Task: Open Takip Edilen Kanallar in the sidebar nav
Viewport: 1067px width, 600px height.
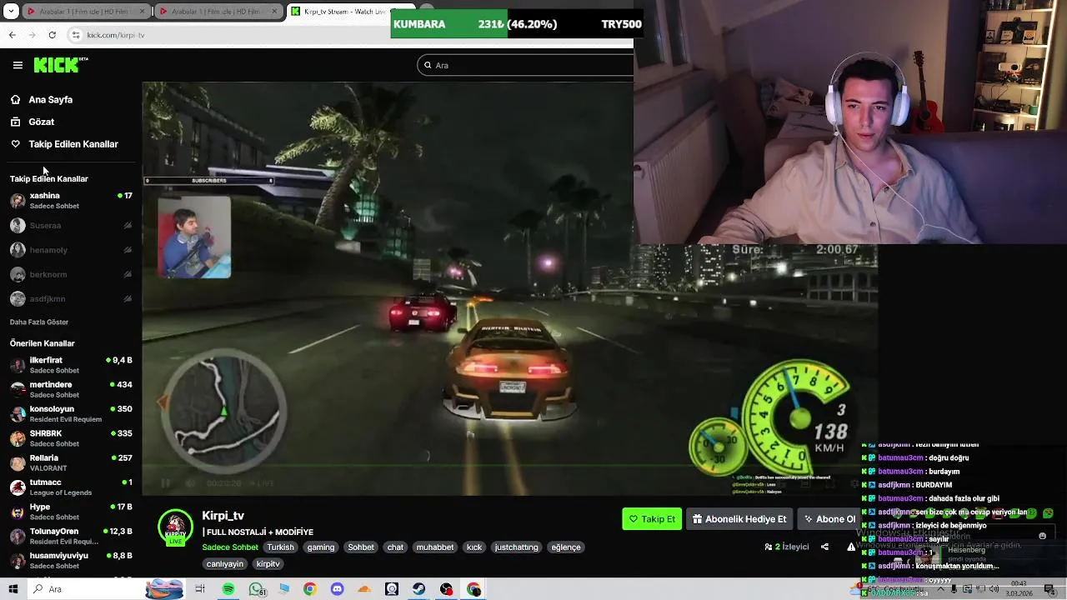Action: point(73,144)
